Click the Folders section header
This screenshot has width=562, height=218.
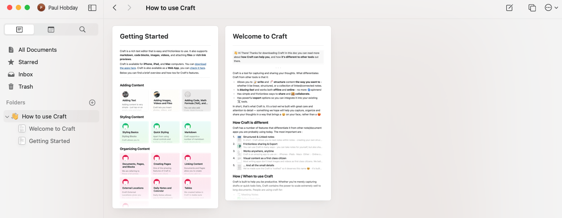16,103
